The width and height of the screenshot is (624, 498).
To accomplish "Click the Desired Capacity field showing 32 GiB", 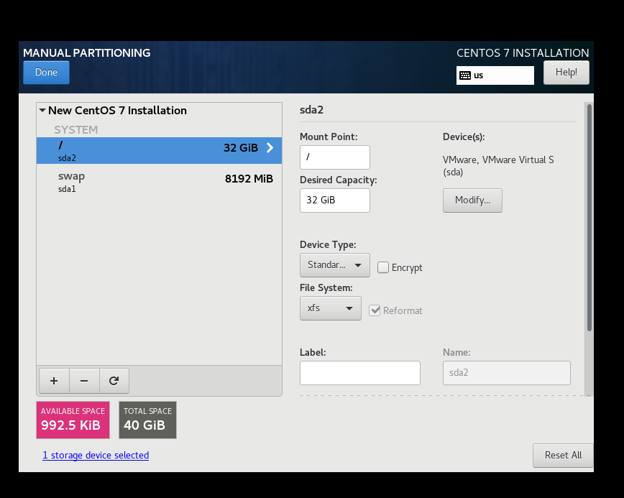I will [x=335, y=200].
